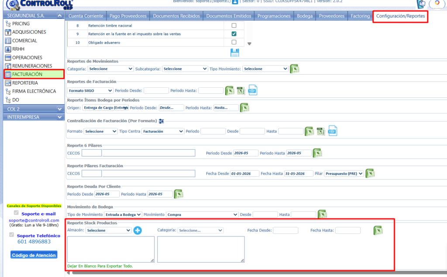Export Reportes de Movimientos to Excel

[295, 68]
